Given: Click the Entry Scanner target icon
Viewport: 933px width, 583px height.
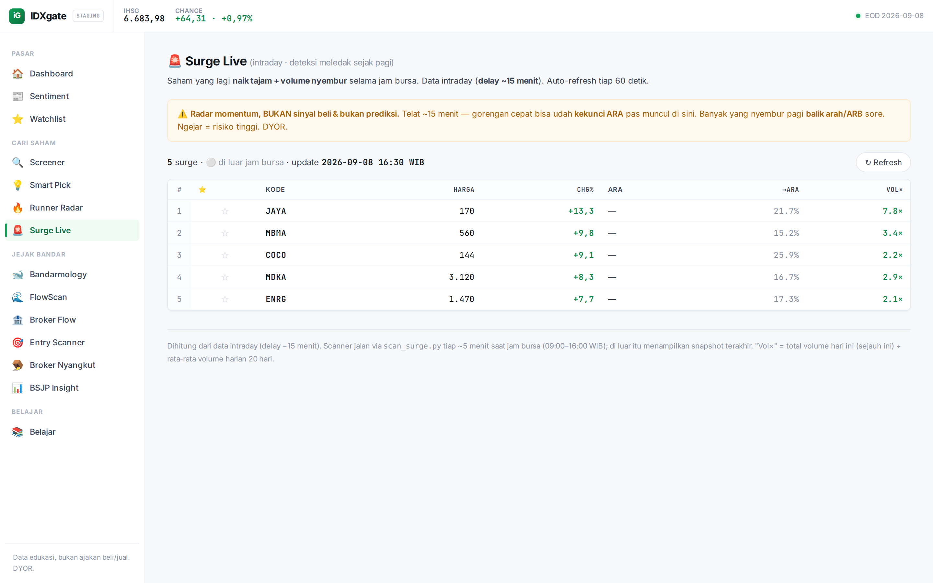Looking at the screenshot, I should (x=18, y=343).
